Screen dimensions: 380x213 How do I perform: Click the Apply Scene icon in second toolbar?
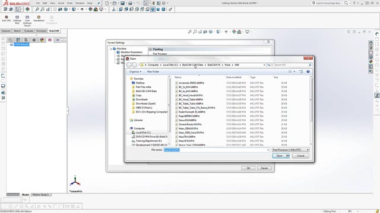[96, 9]
